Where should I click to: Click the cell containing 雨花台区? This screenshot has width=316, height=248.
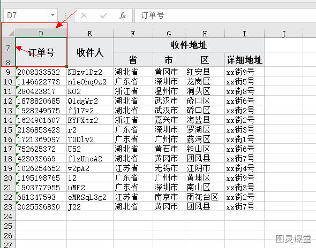[x=205, y=197]
